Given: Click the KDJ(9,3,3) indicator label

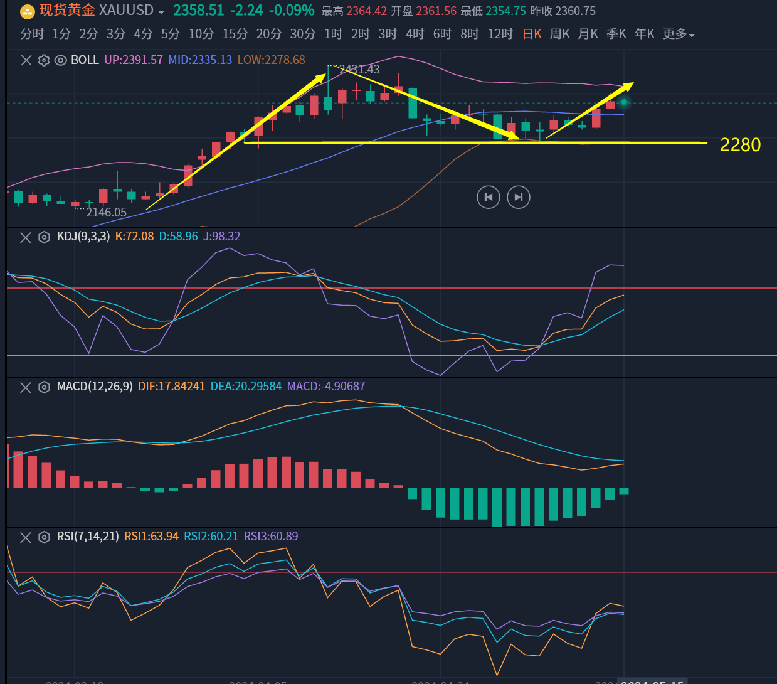Looking at the screenshot, I should [x=83, y=237].
